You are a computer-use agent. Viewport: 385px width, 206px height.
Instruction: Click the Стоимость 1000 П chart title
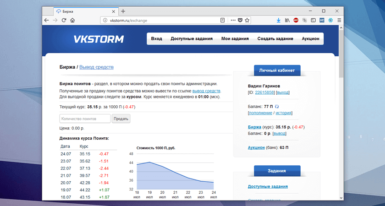point(156,148)
